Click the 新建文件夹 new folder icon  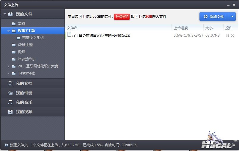click(x=6, y=145)
